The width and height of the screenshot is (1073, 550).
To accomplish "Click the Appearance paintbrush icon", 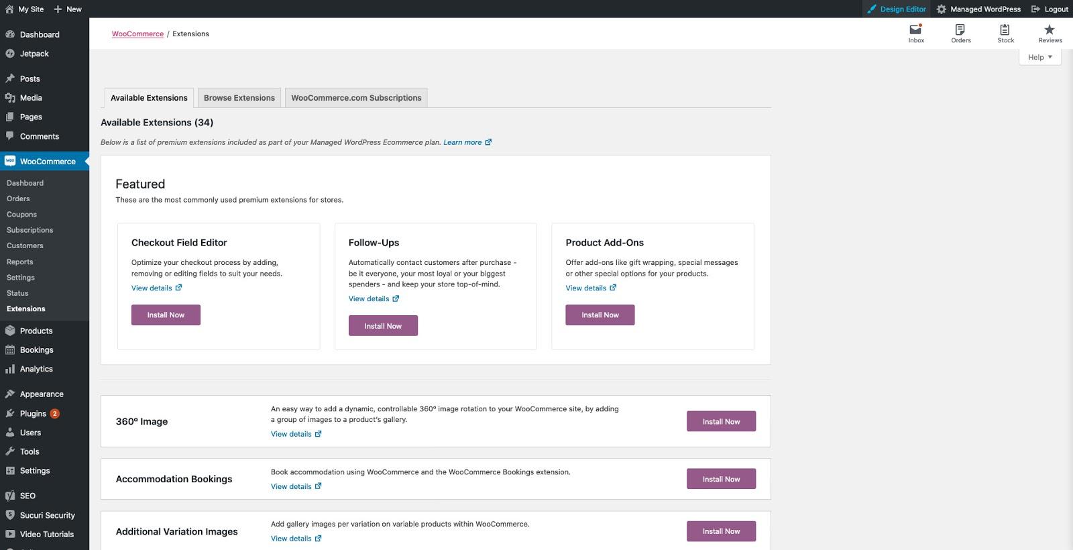I will point(10,394).
